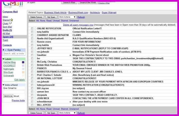Check the schoolderman message checkbox

[32, 102]
